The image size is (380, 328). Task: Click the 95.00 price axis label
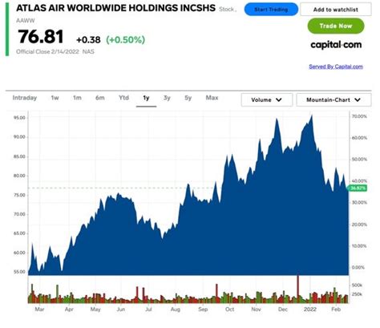(x=19, y=118)
